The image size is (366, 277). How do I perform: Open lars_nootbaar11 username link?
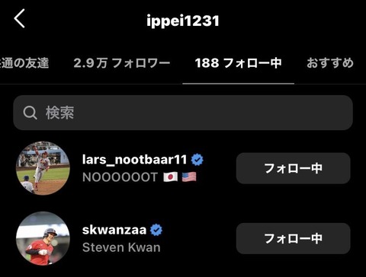click(135, 160)
